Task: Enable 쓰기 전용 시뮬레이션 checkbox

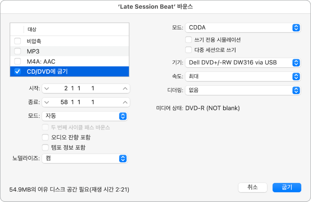Action: 189,40
